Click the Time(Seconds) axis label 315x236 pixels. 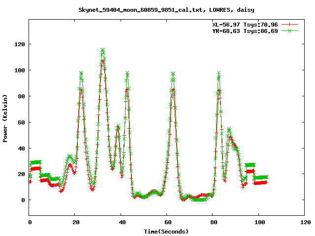tap(166, 232)
